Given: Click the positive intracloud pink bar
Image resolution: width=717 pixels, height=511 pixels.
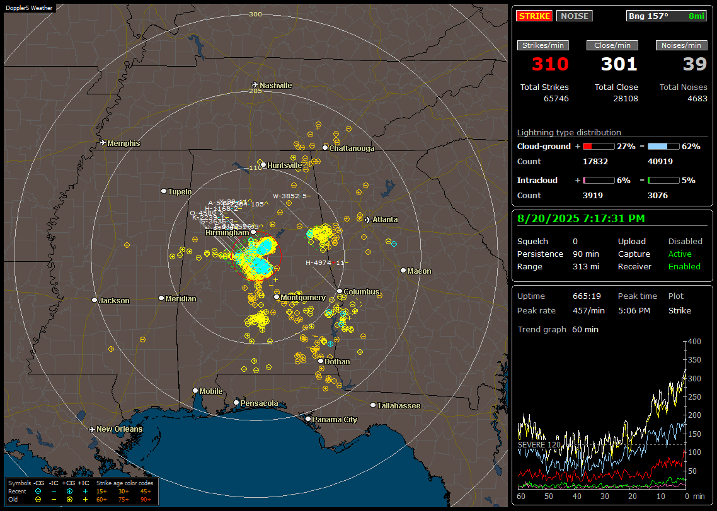Looking at the screenshot, I should click(x=599, y=181).
